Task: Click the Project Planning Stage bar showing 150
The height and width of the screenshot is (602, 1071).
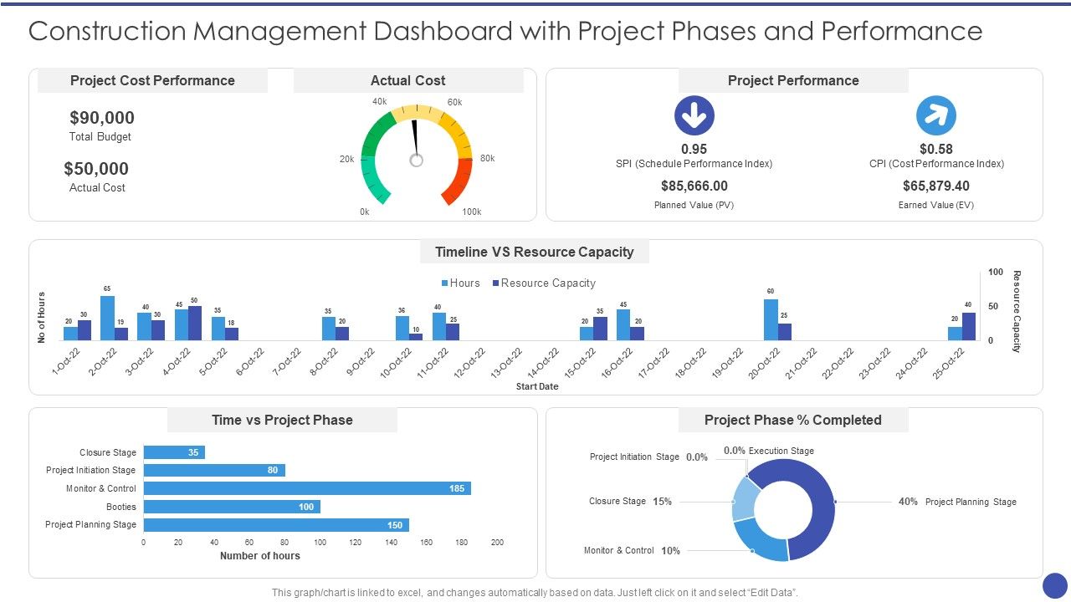Action: tap(276, 525)
